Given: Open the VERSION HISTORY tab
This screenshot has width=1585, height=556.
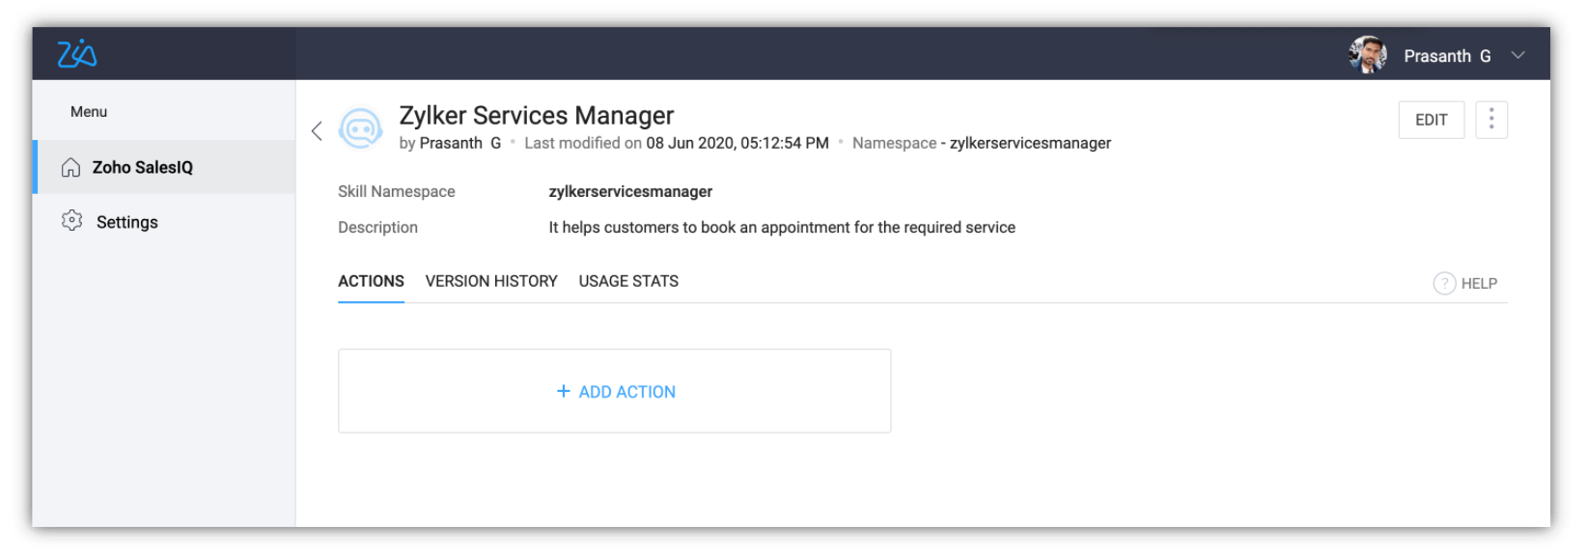Looking at the screenshot, I should tap(491, 281).
